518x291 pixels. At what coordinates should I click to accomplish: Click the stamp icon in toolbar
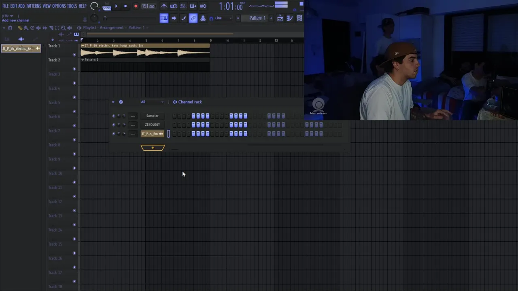click(x=203, y=18)
